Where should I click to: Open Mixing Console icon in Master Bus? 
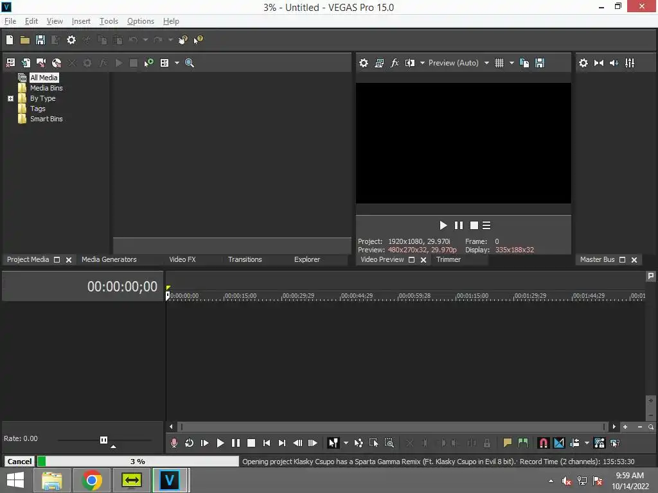tap(630, 63)
